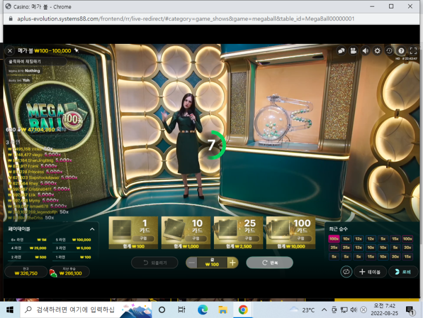The width and height of the screenshot is (423, 318).
Task: Go to the 로비 lobby
Action: click(x=403, y=272)
